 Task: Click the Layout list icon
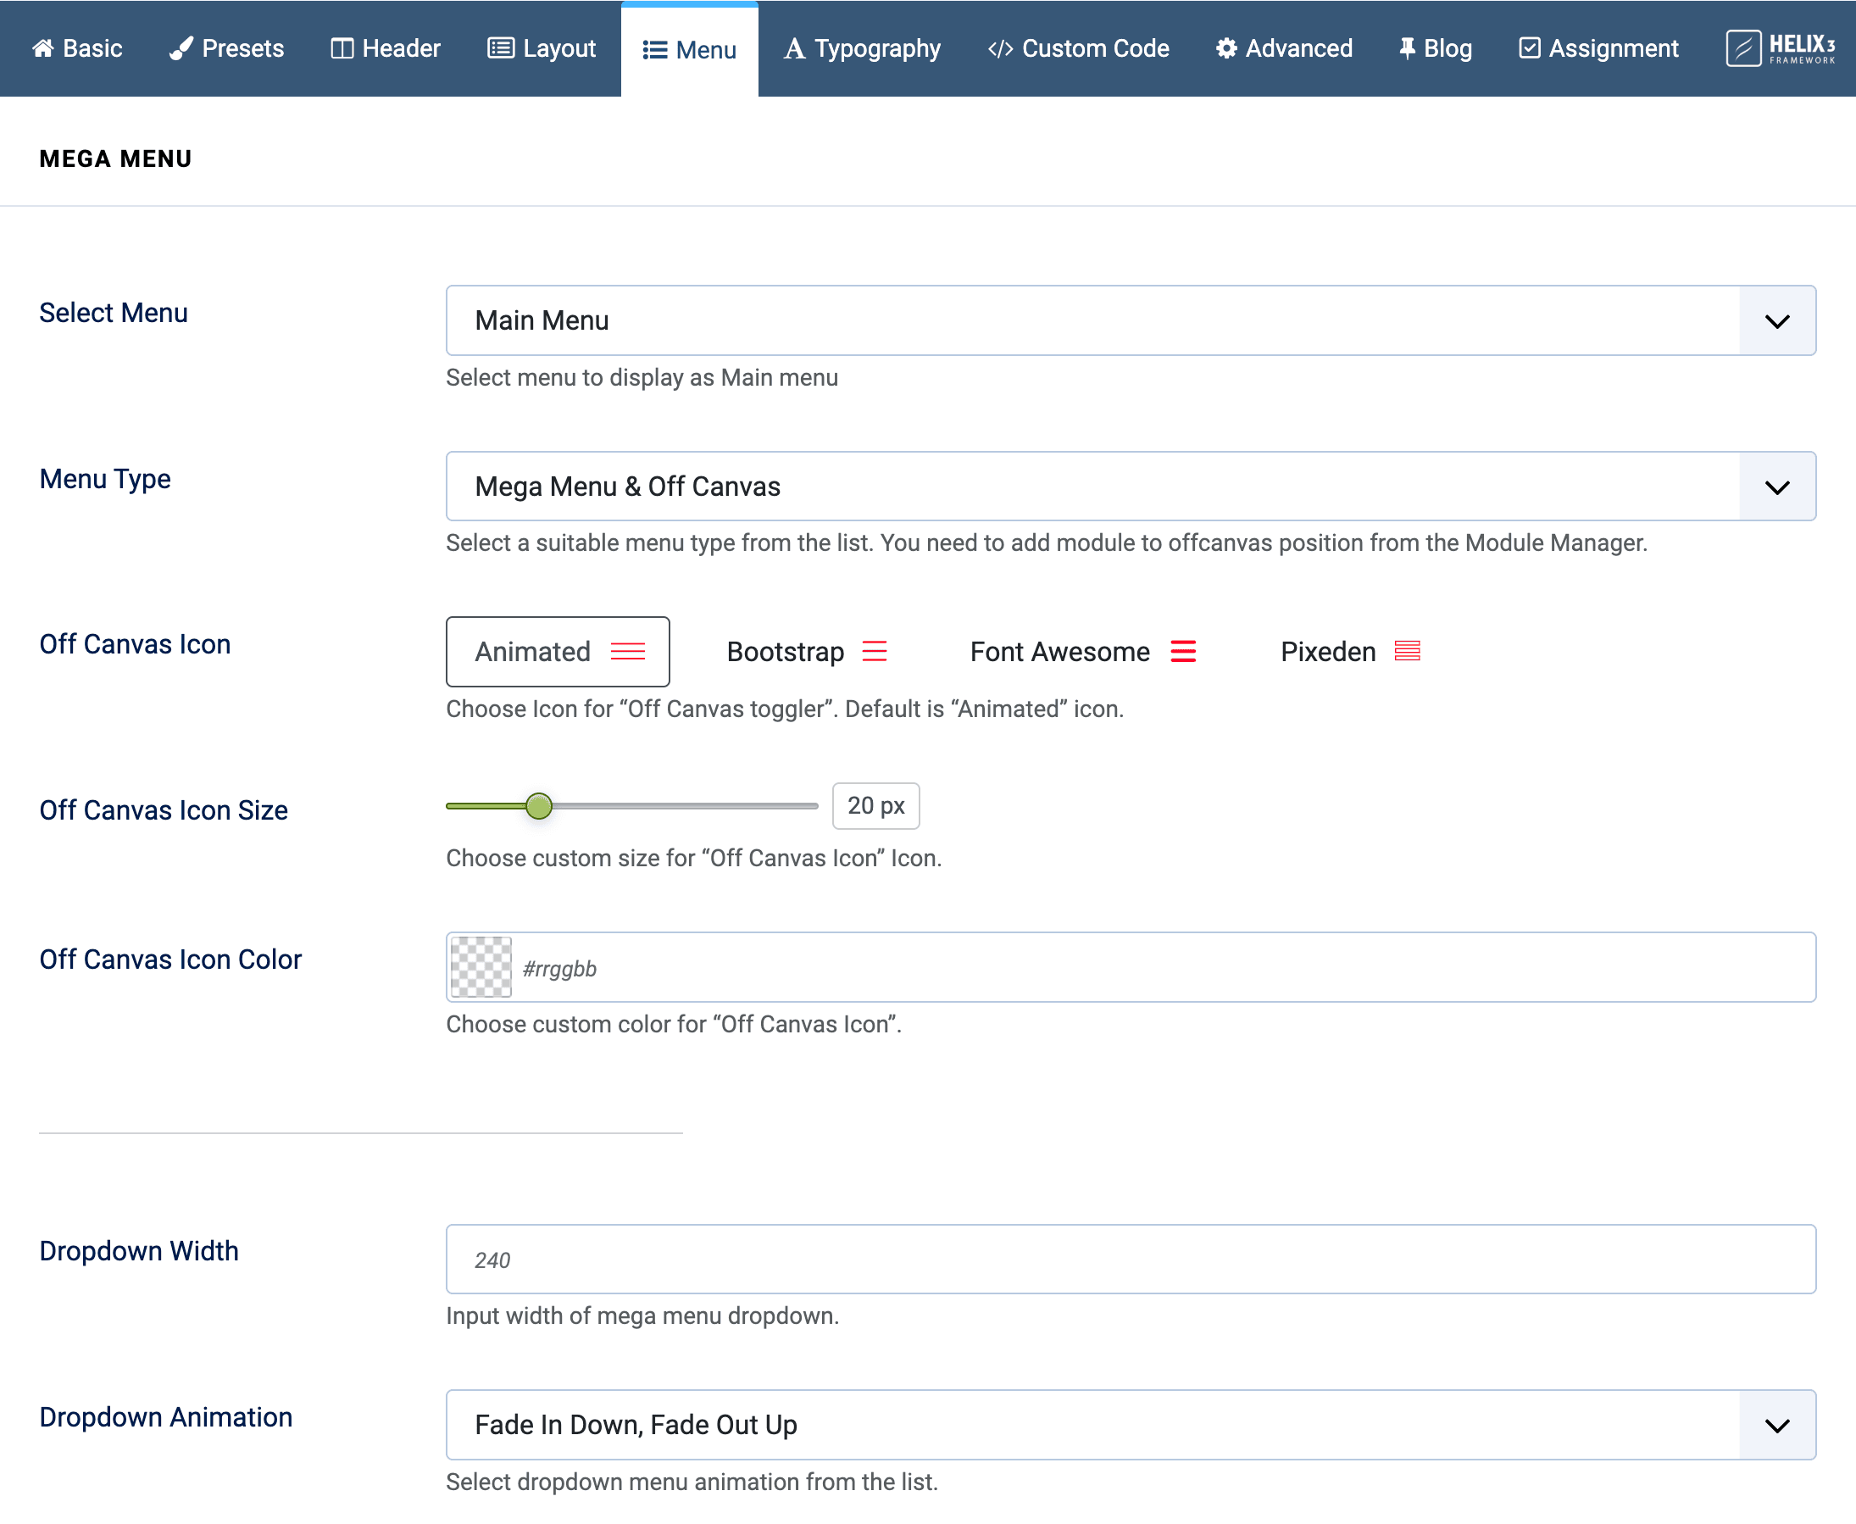[500, 48]
